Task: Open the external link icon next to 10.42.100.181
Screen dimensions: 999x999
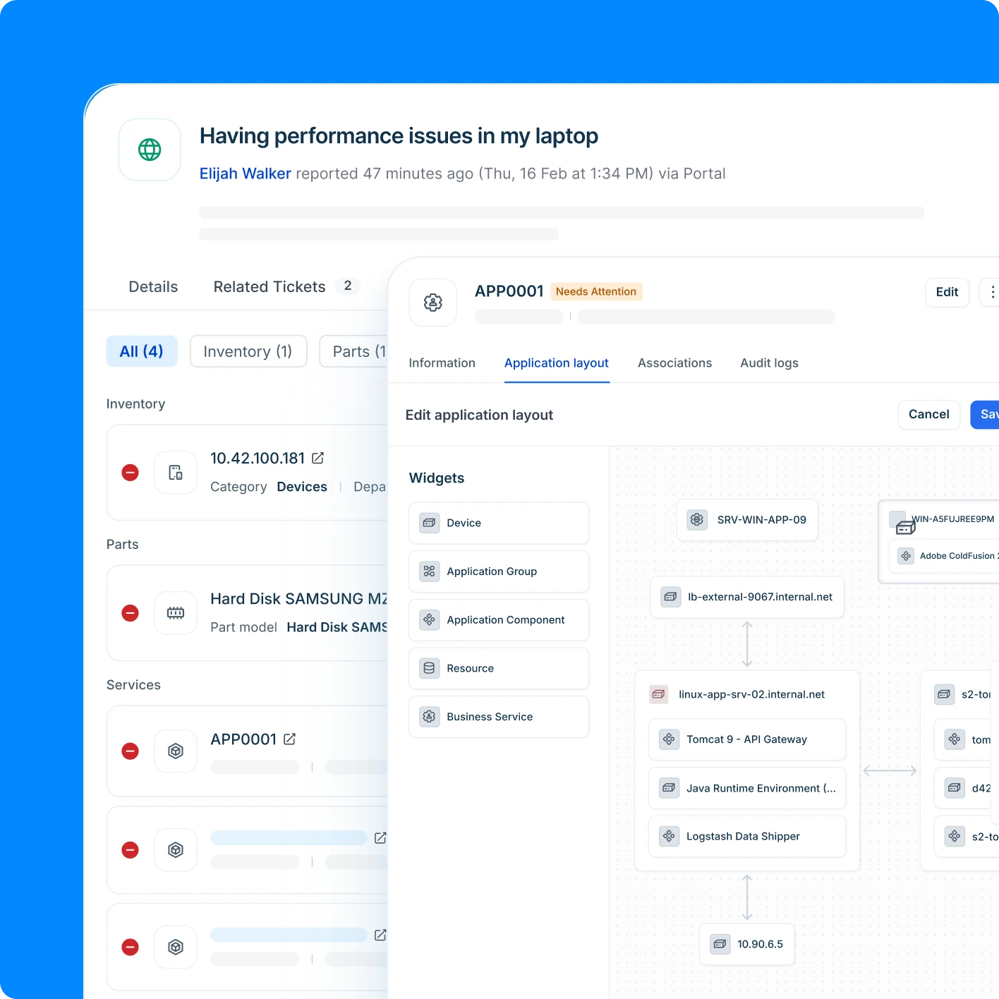Action: pos(317,458)
